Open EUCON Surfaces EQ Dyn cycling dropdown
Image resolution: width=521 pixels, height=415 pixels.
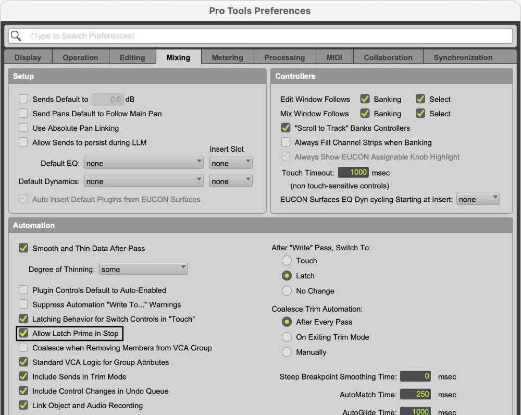pos(478,199)
